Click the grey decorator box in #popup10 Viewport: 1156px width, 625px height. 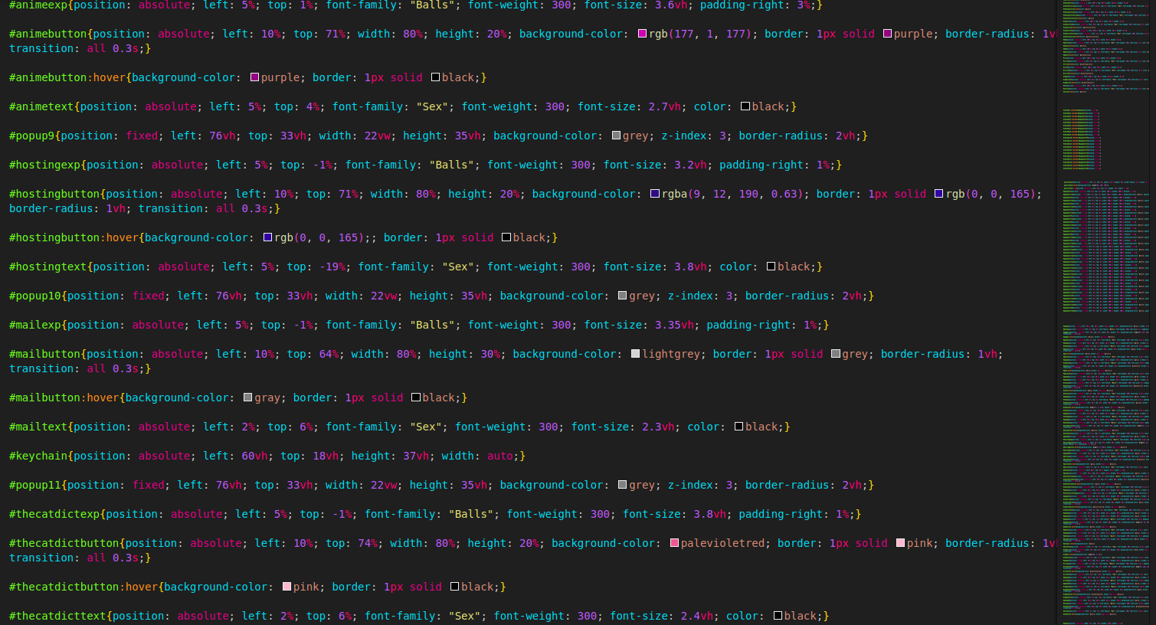(621, 296)
